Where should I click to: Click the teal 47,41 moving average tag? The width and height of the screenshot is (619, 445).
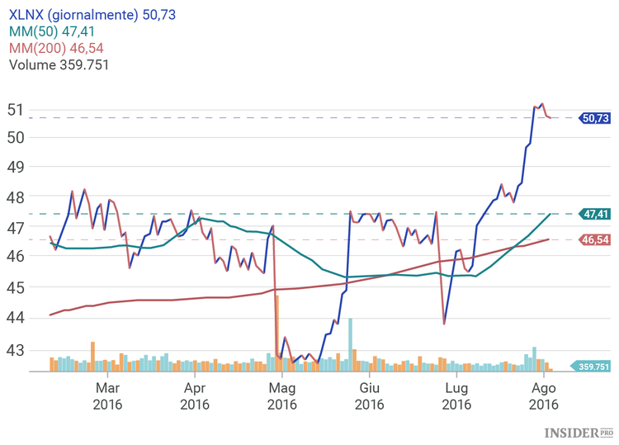tap(594, 214)
